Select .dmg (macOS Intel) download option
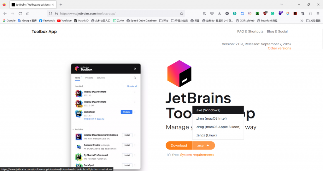Image resolution: width=323 pixels, height=171 pixels. [x=218, y=118]
